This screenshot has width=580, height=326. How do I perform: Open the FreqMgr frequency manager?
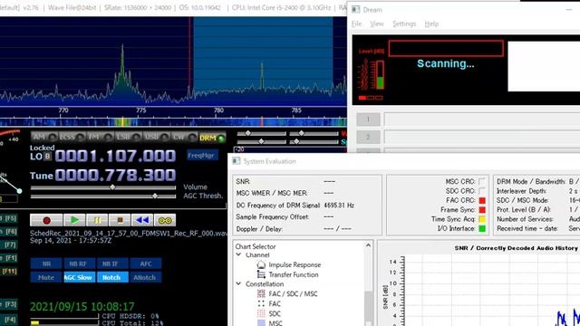tap(201, 155)
